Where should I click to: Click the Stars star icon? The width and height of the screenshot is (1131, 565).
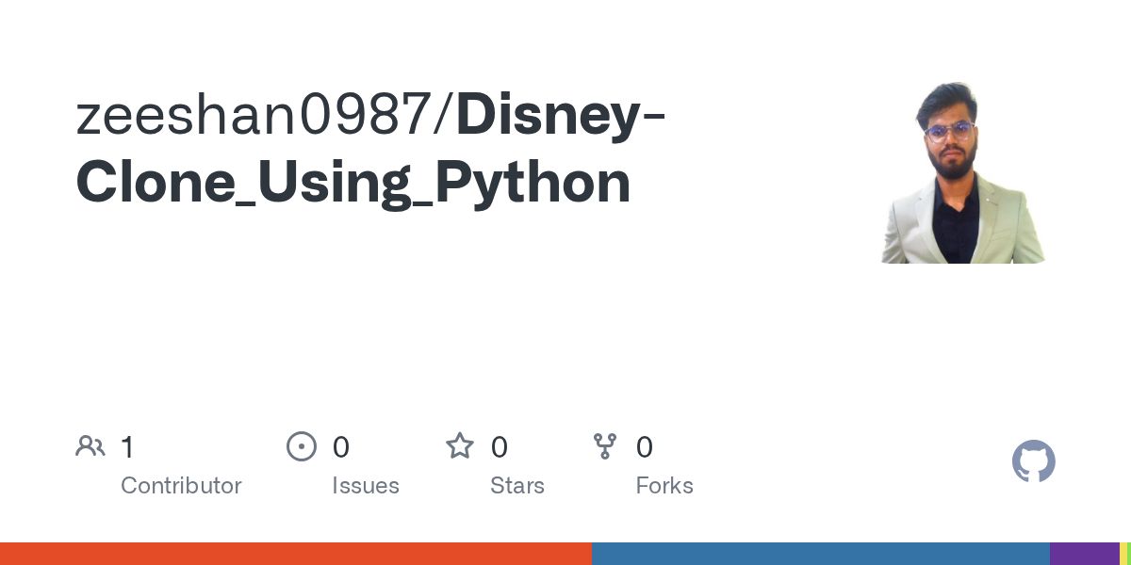tap(460, 446)
